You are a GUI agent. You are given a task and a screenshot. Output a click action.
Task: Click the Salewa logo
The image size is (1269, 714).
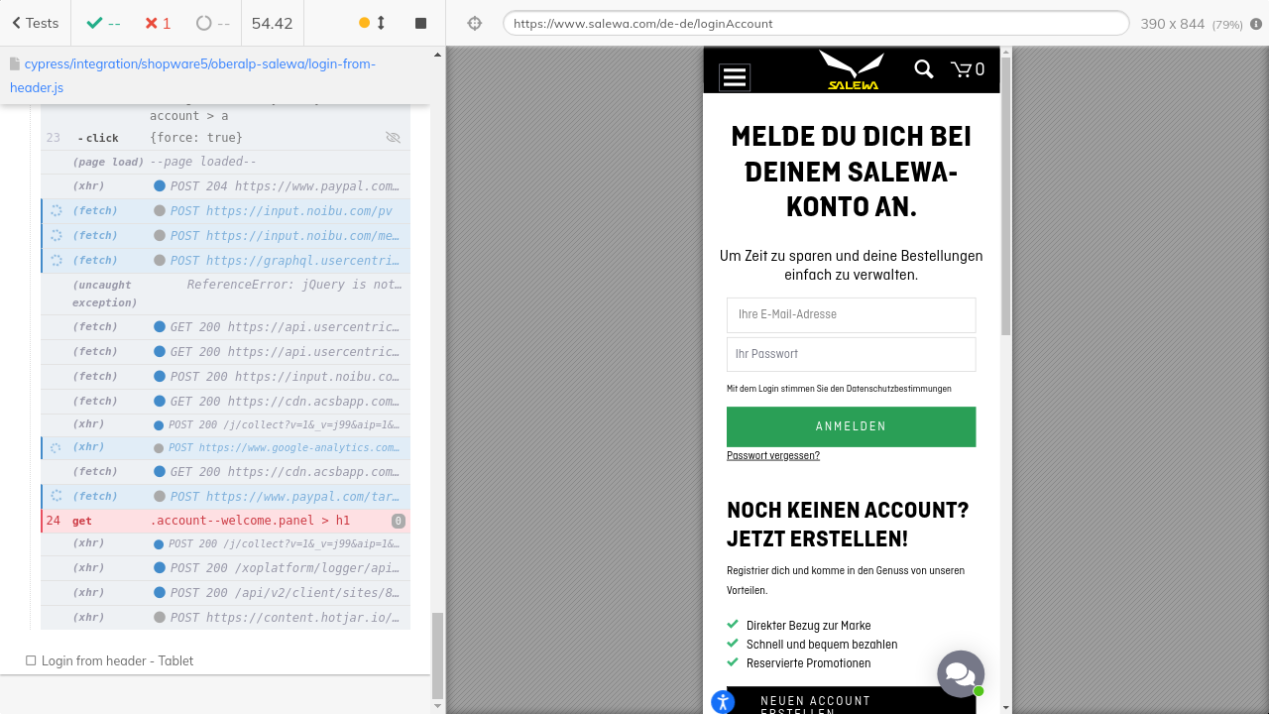pos(852,70)
